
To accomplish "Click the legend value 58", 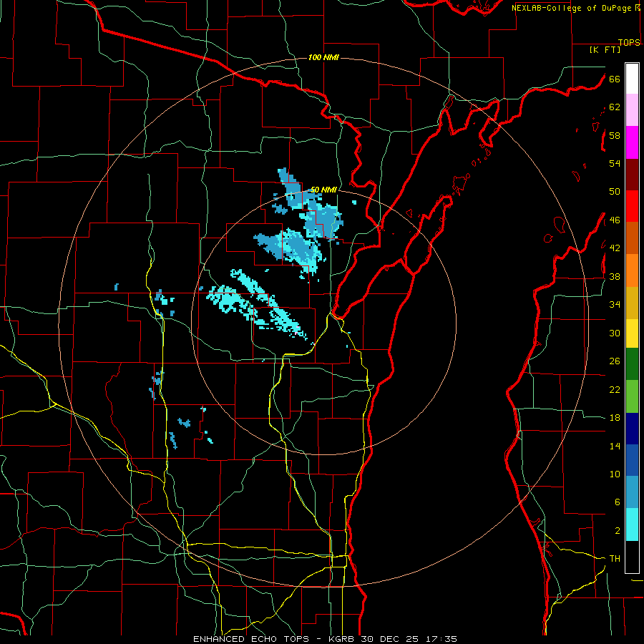I will pyautogui.click(x=615, y=135).
